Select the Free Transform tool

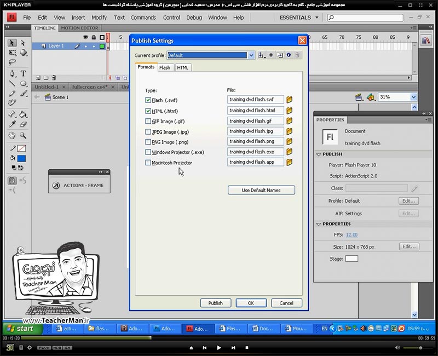pyautogui.click(x=12, y=53)
